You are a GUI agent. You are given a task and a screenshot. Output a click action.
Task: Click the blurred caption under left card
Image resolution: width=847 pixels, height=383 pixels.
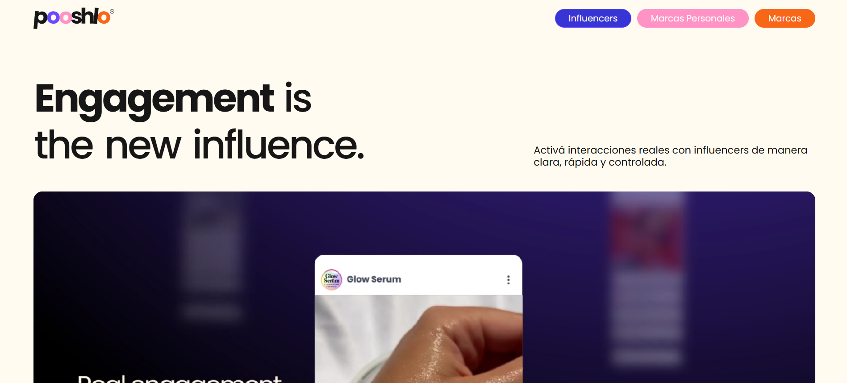(x=212, y=311)
